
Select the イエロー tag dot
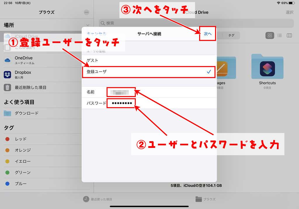(7, 161)
